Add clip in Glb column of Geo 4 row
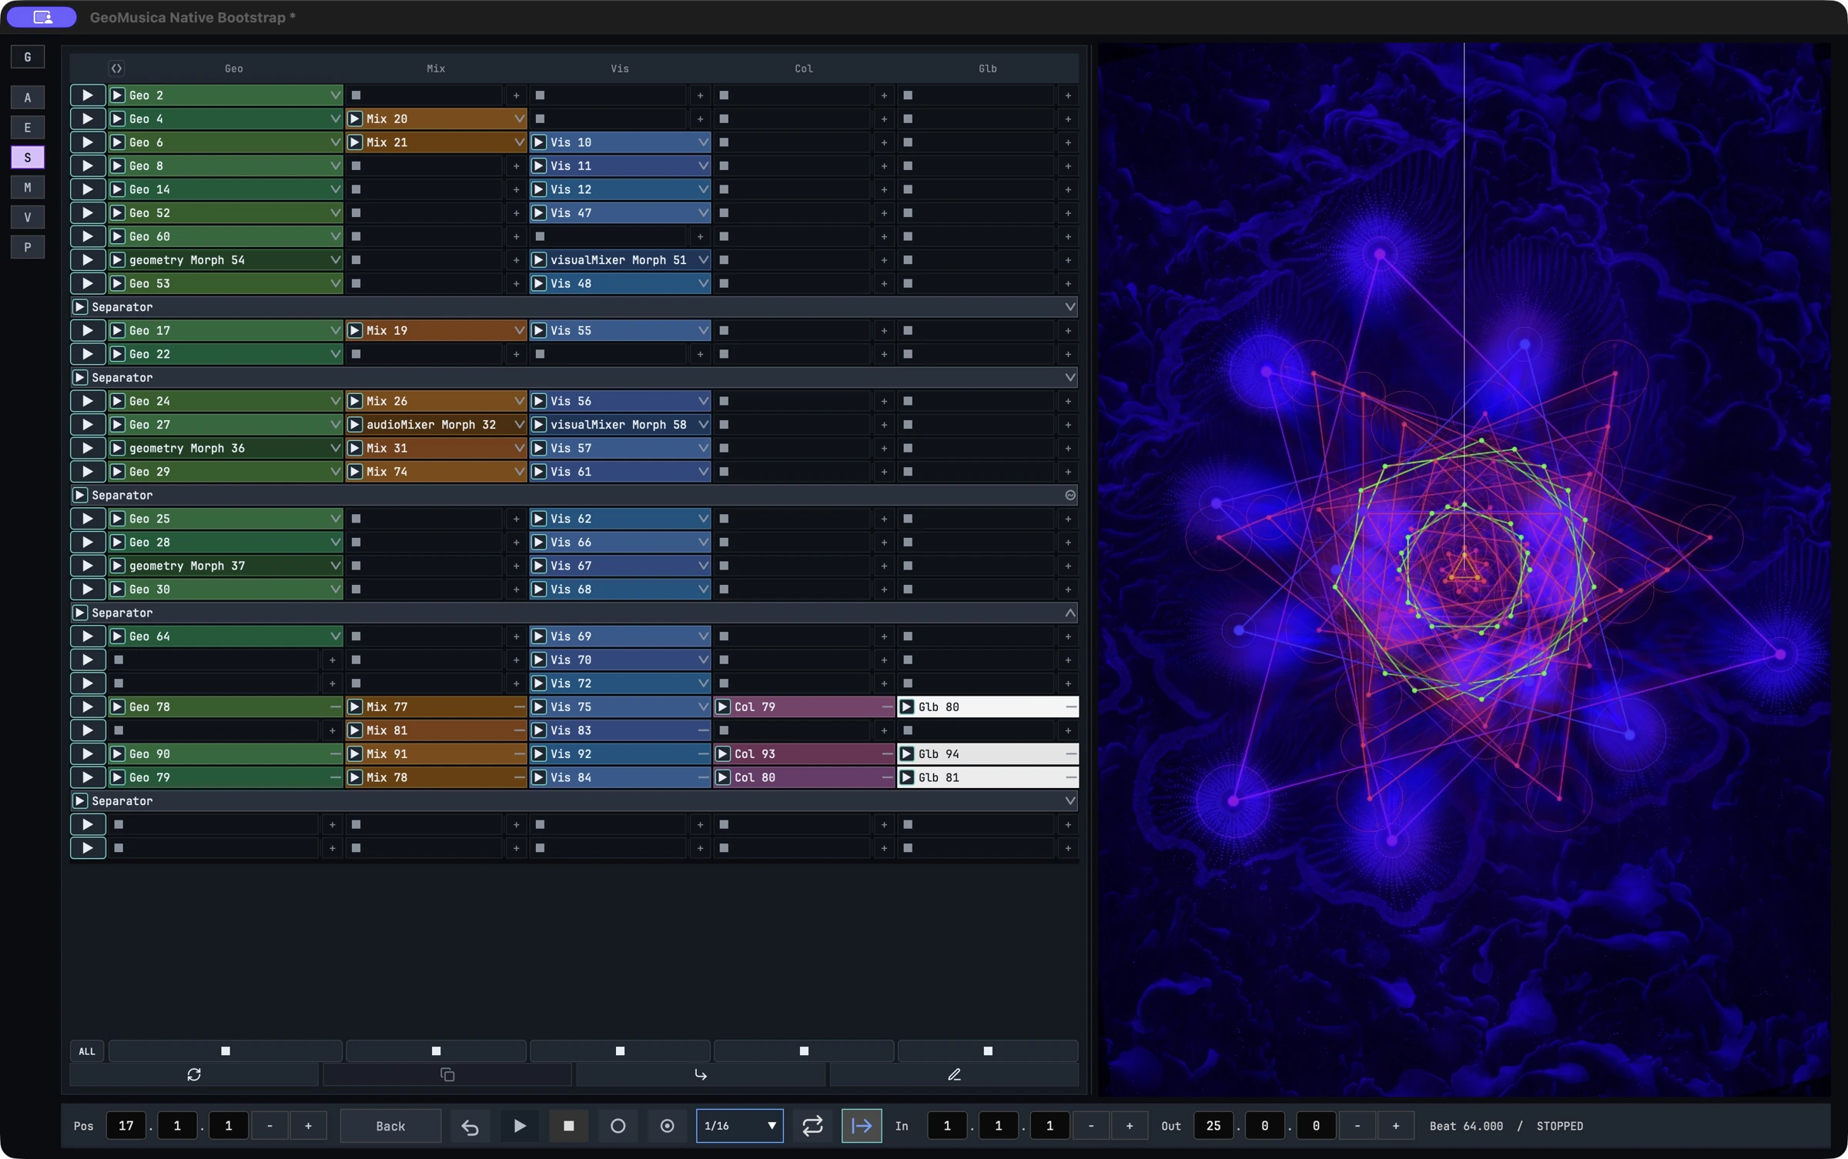The width and height of the screenshot is (1848, 1159). (1068, 119)
